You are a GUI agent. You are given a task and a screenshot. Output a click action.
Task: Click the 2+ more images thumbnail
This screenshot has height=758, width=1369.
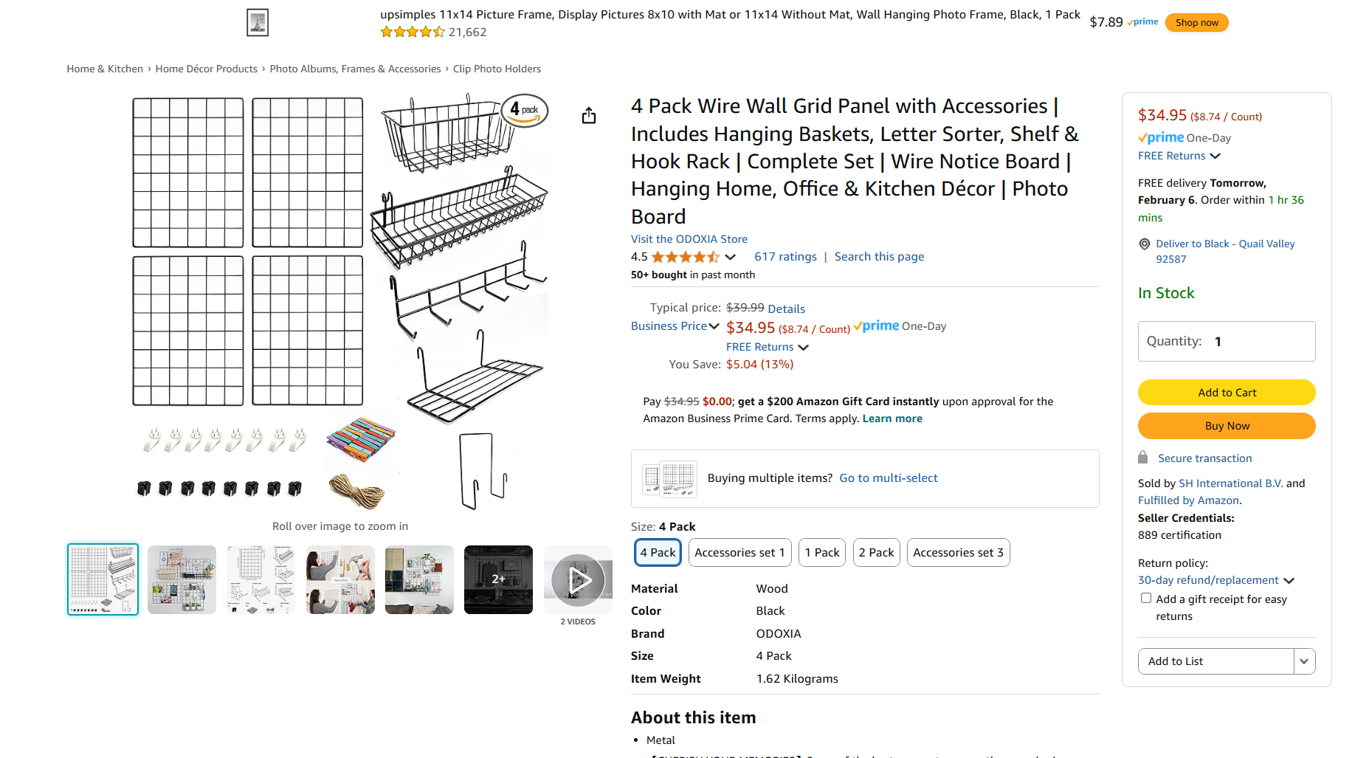pos(498,579)
